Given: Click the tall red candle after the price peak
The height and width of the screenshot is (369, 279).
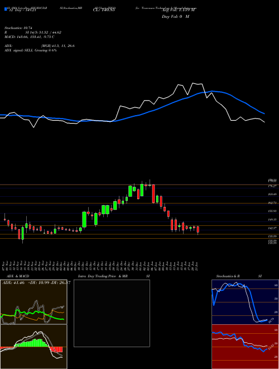Looking at the screenshot, I should pyautogui.click(x=153, y=193).
